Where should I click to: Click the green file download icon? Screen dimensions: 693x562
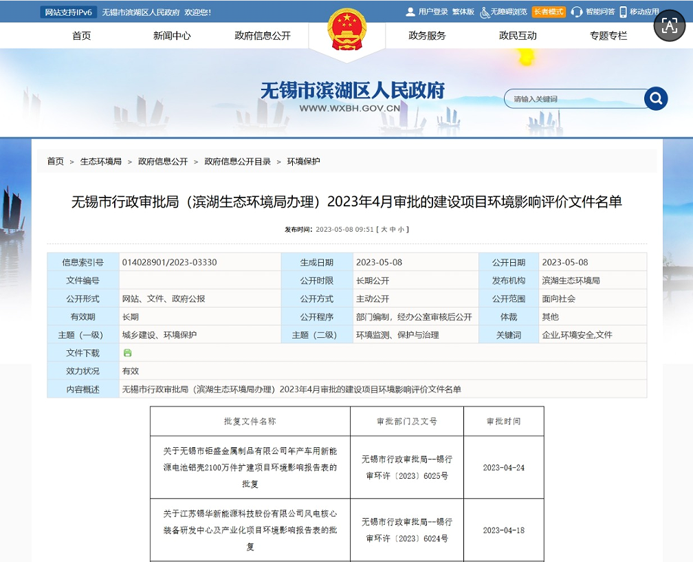tap(127, 353)
